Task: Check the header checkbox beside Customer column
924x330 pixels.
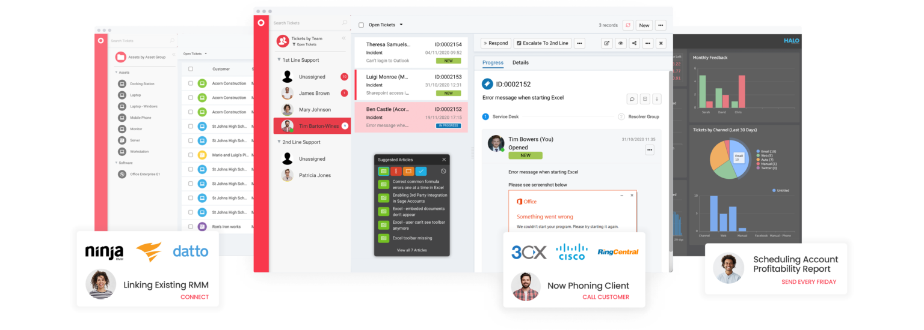Action: (x=191, y=69)
